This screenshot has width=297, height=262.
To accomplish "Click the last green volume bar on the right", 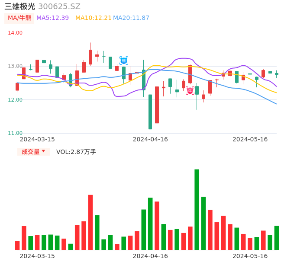I will [277, 238].
